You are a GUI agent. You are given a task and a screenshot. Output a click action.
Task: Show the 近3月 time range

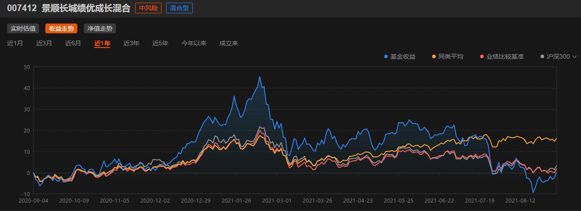point(44,43)
